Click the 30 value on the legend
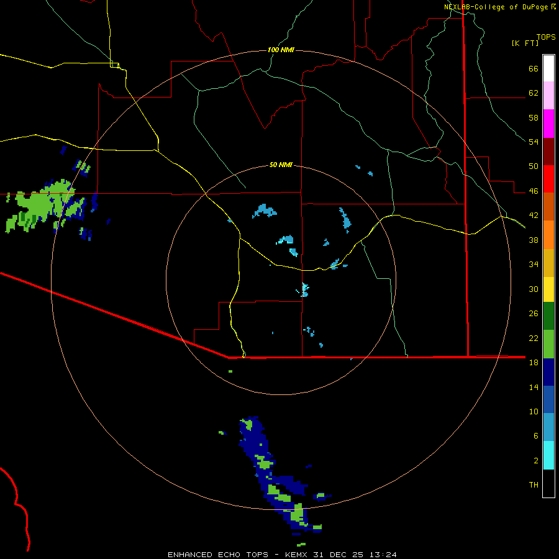Image resolution: width=559 pixels, height=559 pixels. pyautogui.click(x=534, y=289)
